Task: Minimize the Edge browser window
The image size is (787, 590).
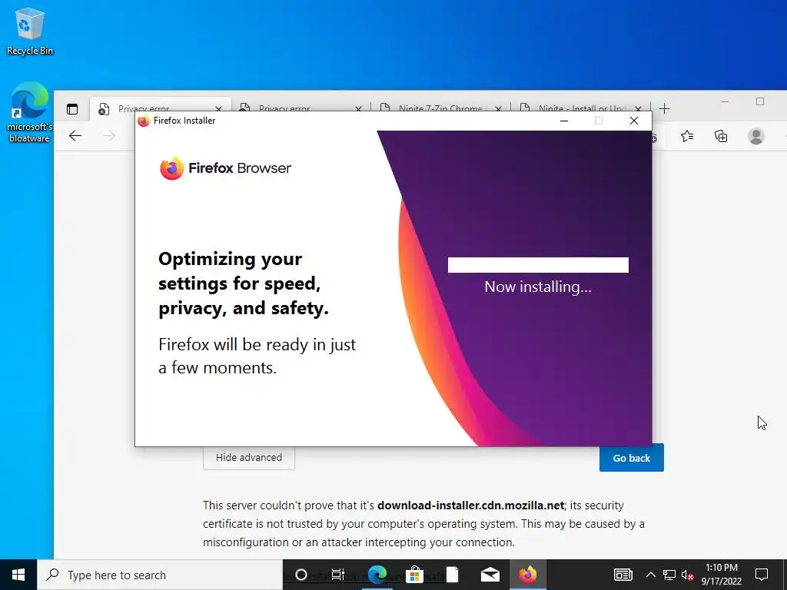Action: tap(725, 102)
